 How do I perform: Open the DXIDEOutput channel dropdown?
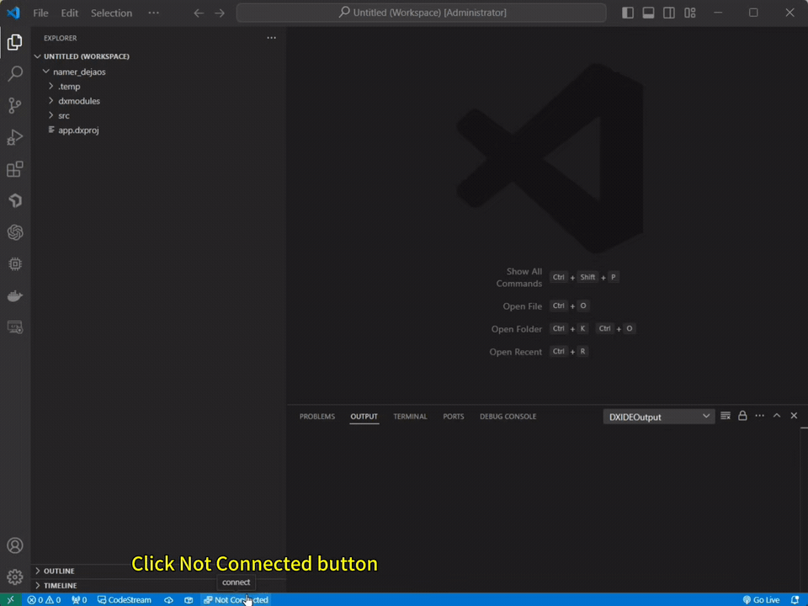pyautogui.click(x=658, y=417)
